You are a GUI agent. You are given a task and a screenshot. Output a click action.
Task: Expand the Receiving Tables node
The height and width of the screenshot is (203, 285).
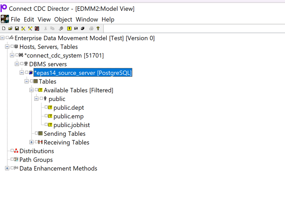tap(31, 142)
